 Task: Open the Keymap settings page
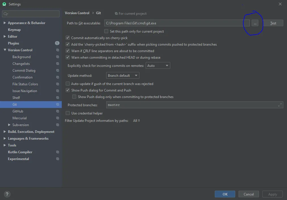coord(14,30)
